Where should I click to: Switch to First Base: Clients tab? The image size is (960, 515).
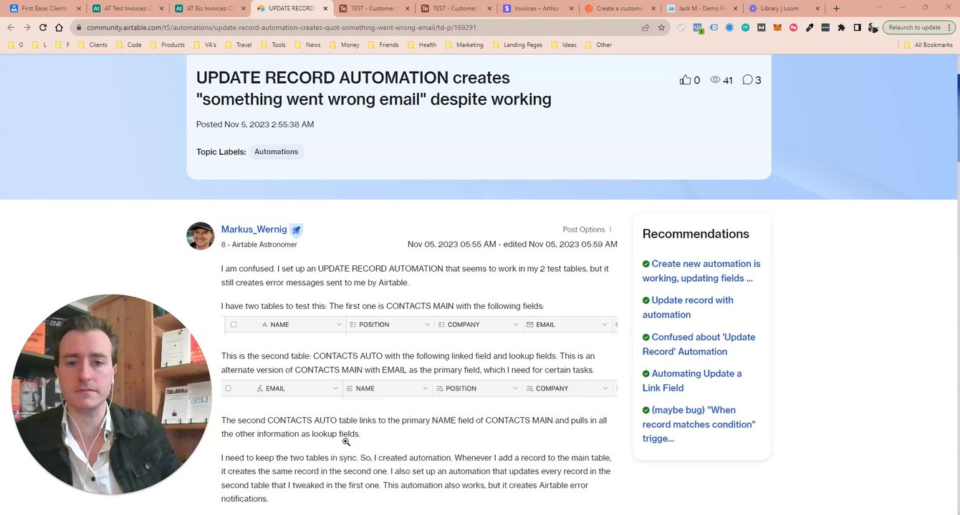tap(44, 9)
